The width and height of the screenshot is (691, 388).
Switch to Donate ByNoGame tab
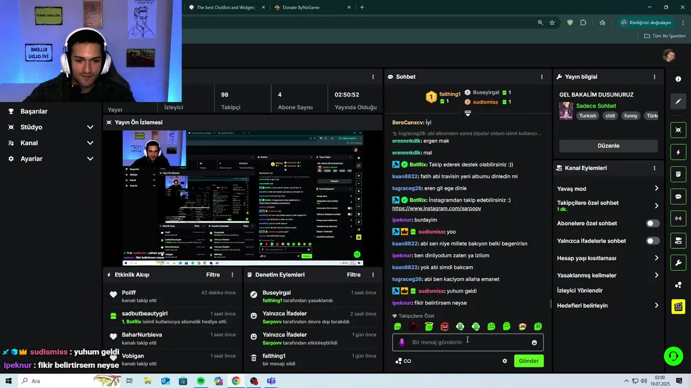click(311, 8)
